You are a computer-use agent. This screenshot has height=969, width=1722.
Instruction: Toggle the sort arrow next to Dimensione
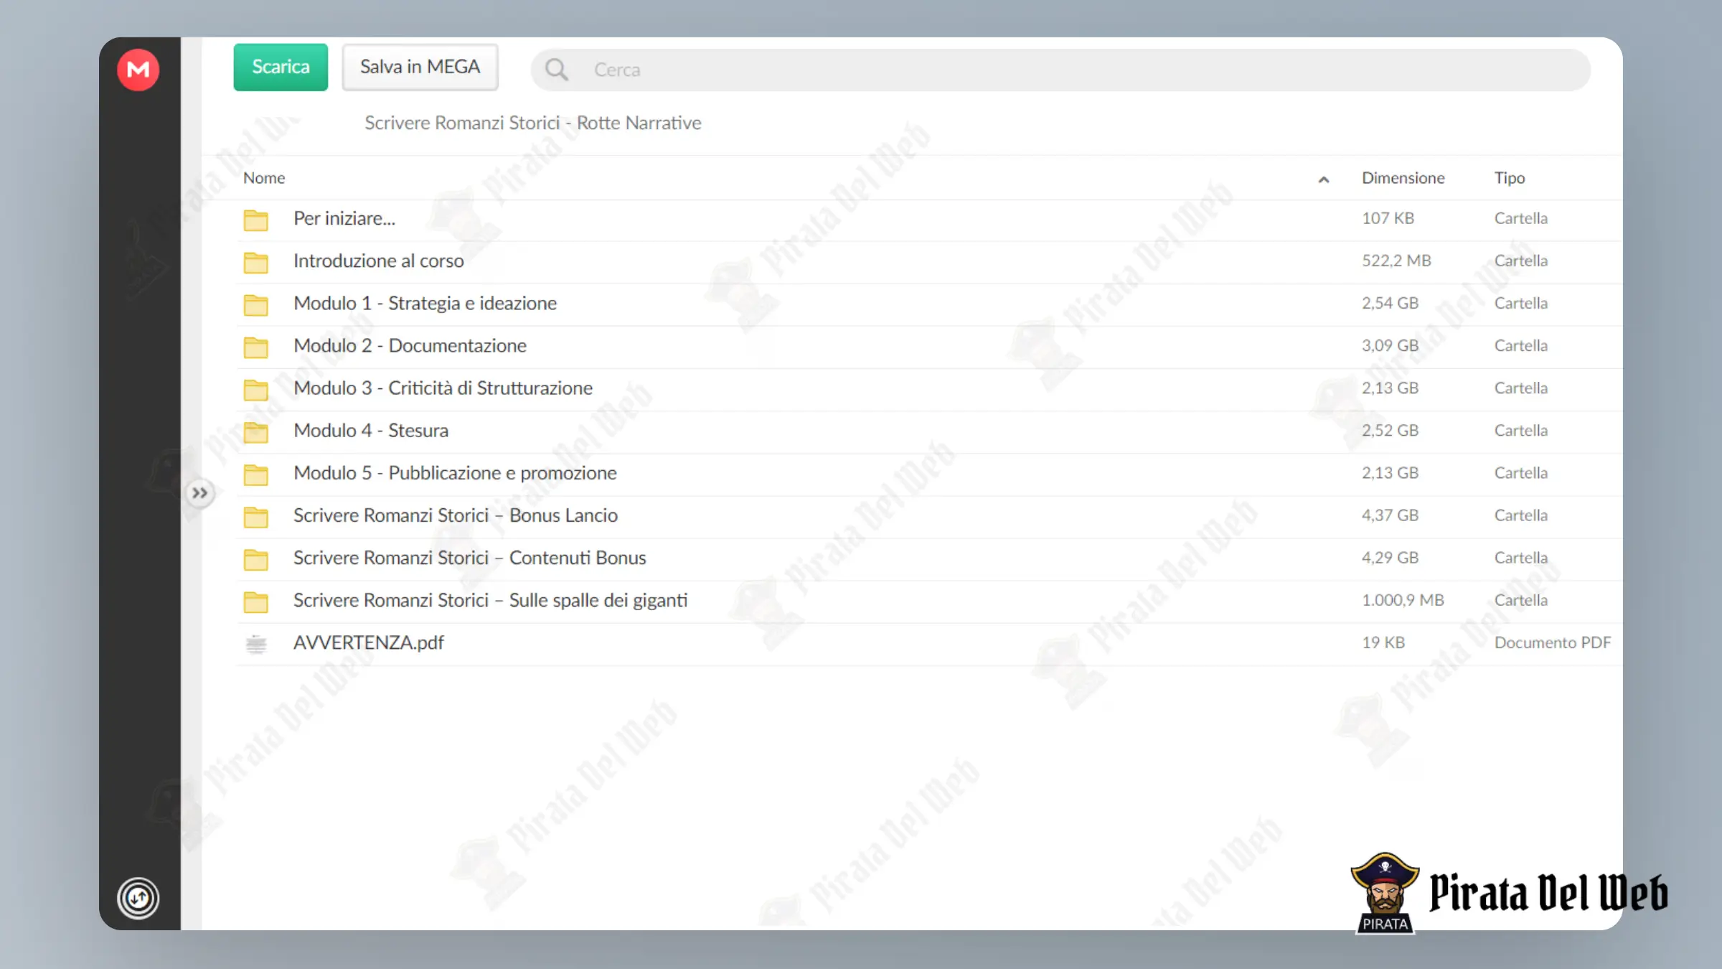click(1324, 179)
